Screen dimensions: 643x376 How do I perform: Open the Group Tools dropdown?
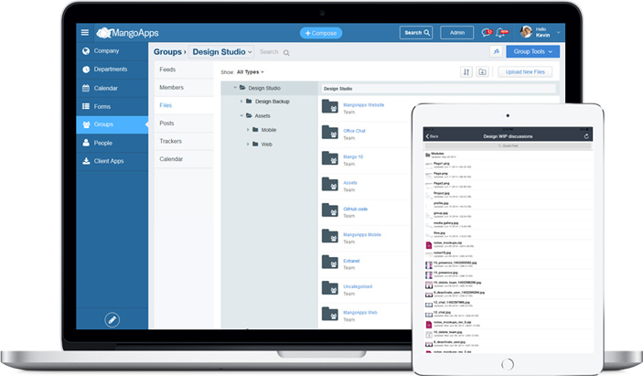tap(532, 51)
